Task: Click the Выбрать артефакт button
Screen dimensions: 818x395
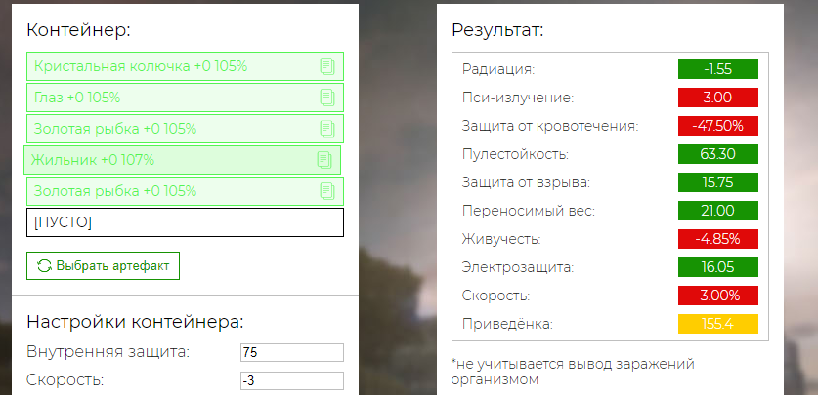Action: point(104,266)
